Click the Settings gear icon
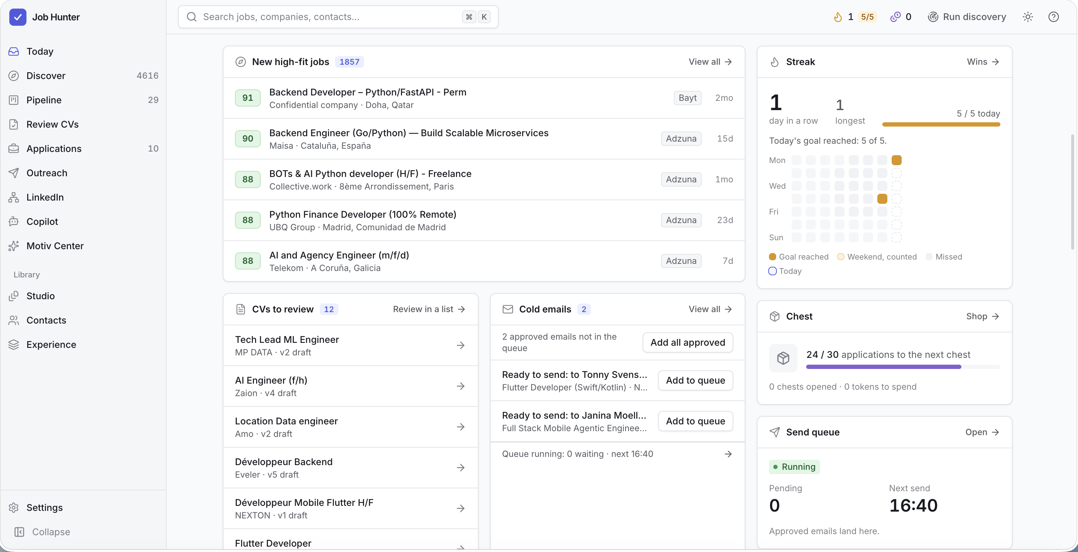Screen dimensions: 1078x552 click(14, 507)
